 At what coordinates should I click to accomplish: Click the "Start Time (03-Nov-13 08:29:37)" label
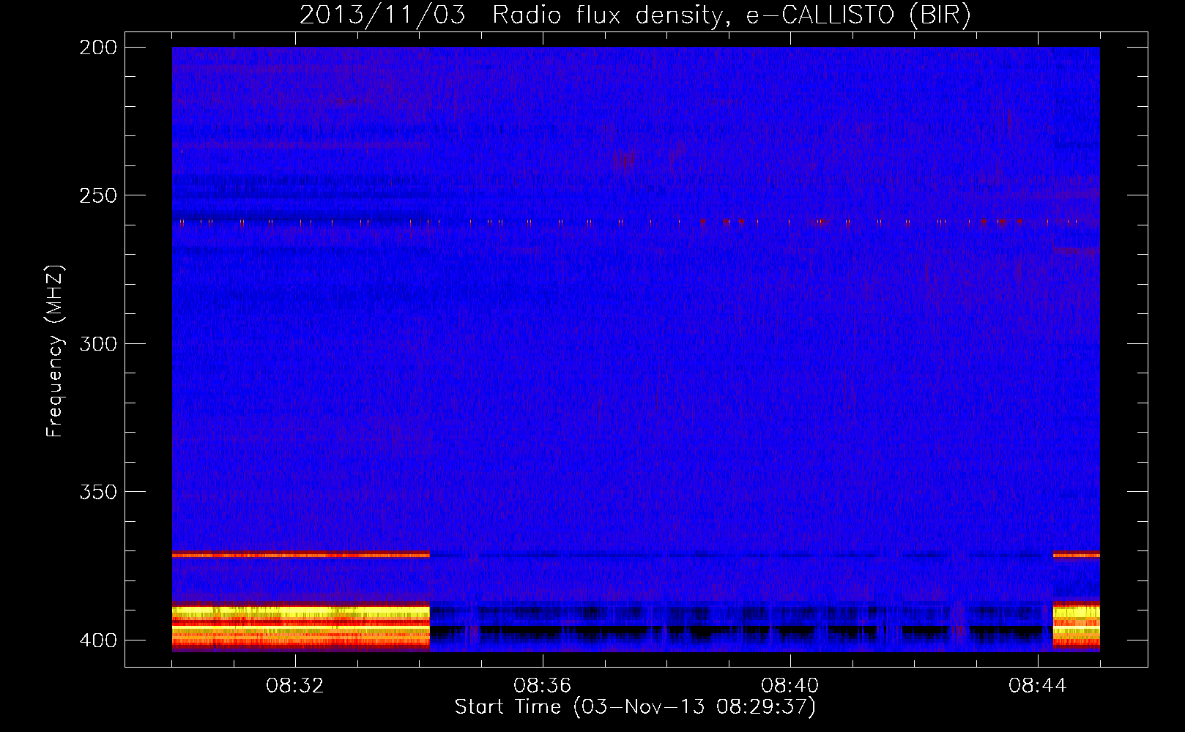tap(635, 707)
